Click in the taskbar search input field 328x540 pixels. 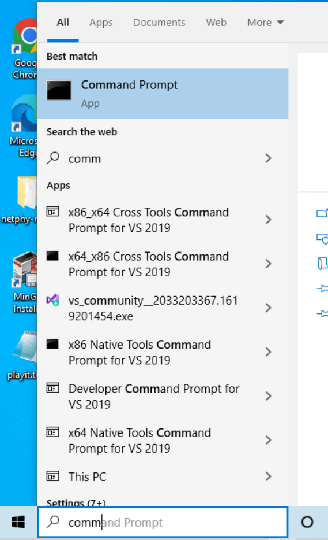pos(163,522)
